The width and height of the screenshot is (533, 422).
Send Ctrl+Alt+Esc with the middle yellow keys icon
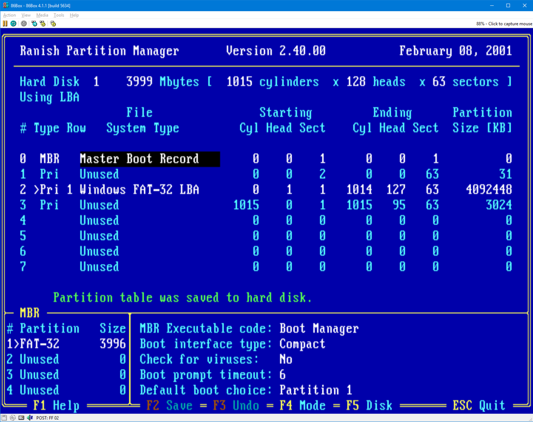pos(43,24)
